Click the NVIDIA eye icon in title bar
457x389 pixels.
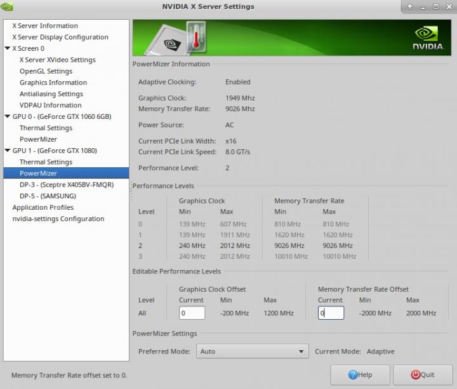point(6,6)
